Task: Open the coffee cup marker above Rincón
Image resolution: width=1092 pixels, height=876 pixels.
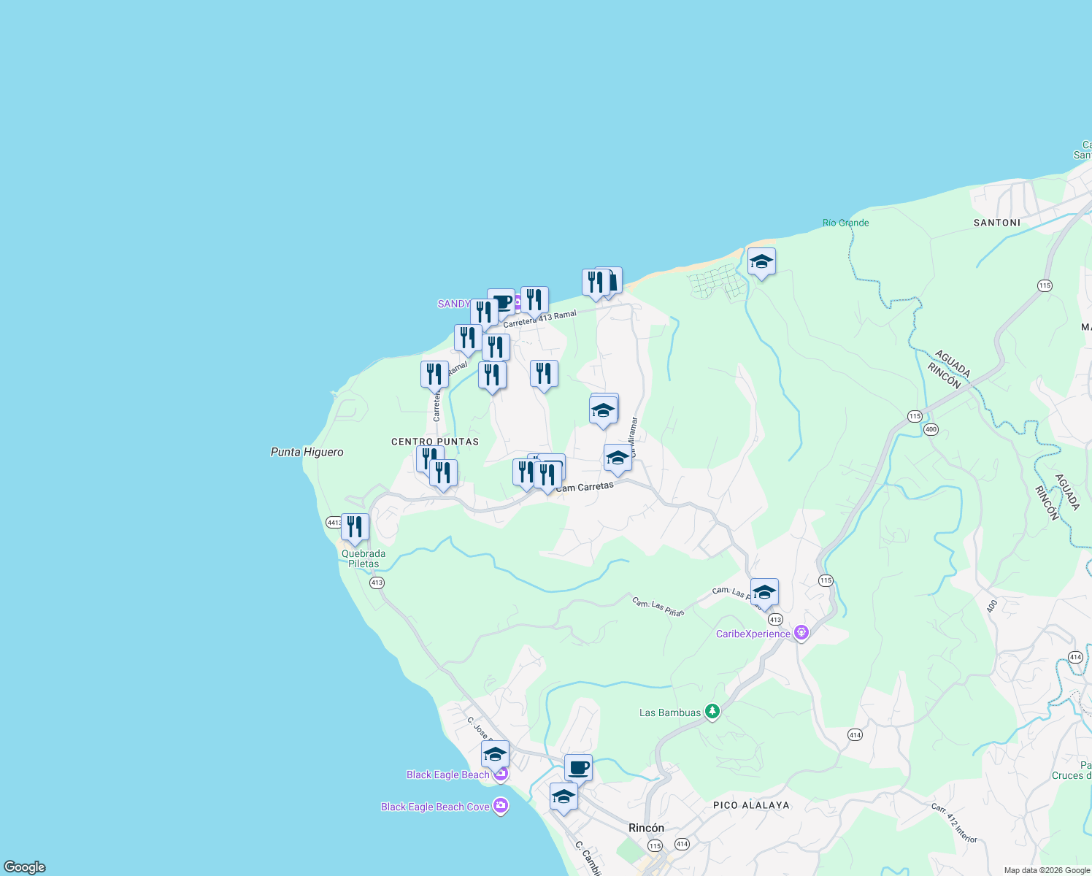Action: click(578, 766)
